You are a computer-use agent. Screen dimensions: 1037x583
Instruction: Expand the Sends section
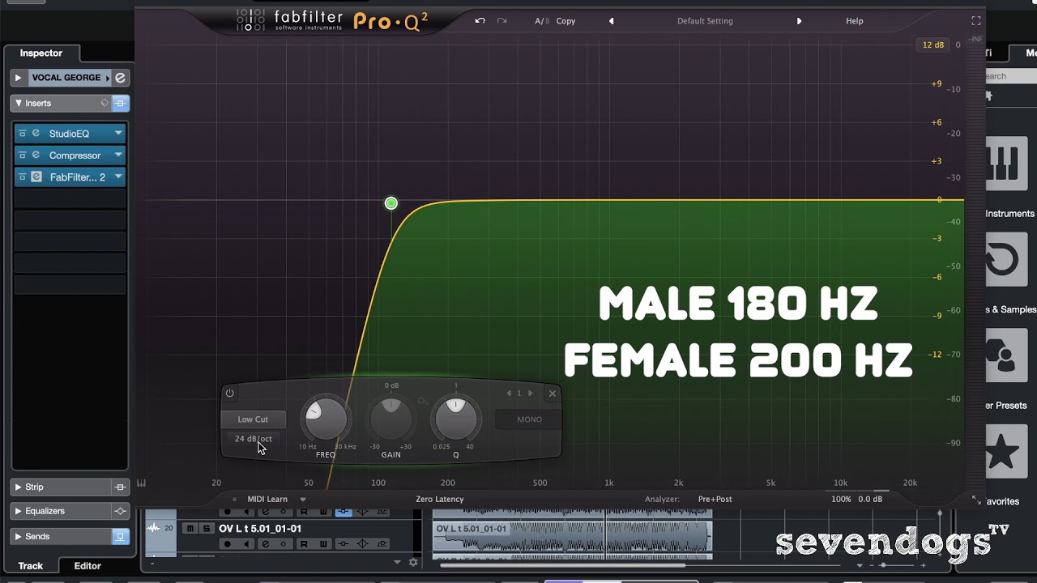coord(18,537)
